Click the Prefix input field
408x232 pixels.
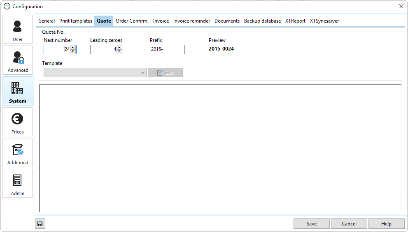click(x=167, y=50)
